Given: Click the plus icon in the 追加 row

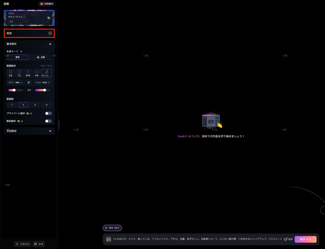Looking at the screenshot, I should tap(50, 33).
